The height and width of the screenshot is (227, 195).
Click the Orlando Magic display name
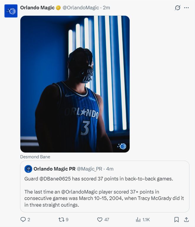tap(37, 8)
